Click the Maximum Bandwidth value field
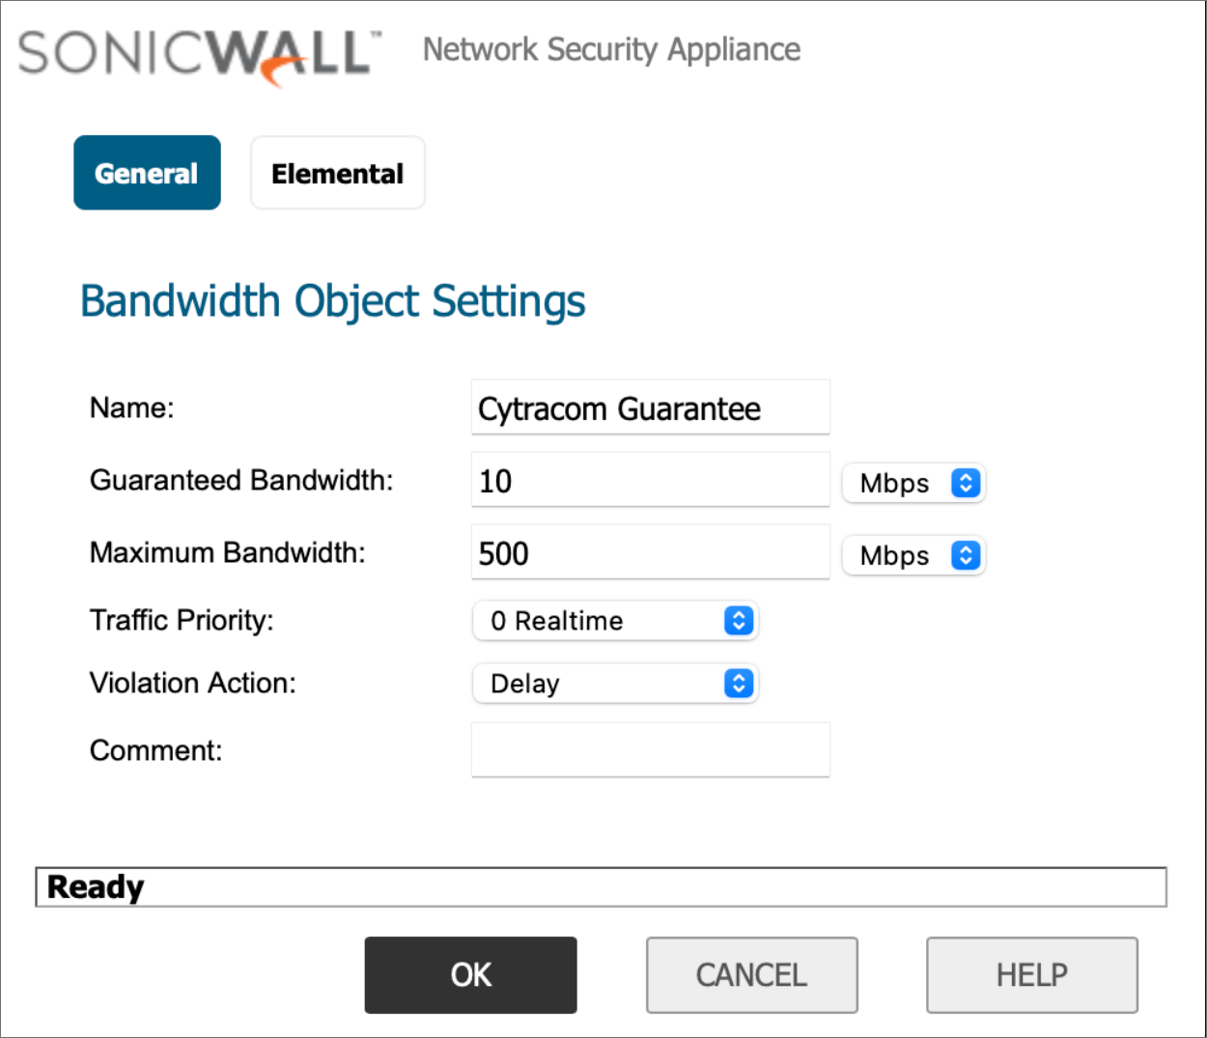This screenshot has height=1038, width=1207. pyautogui.click(x=650, y=553)
